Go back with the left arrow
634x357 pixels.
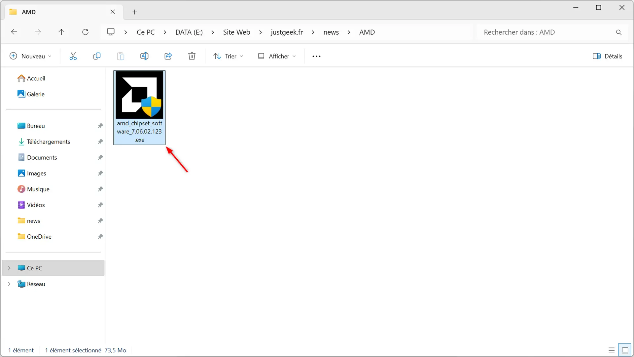[14, 32]
